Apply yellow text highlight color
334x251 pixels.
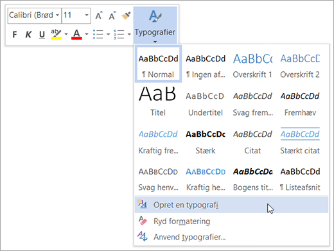pyautogui.click(x=56, y=35)
